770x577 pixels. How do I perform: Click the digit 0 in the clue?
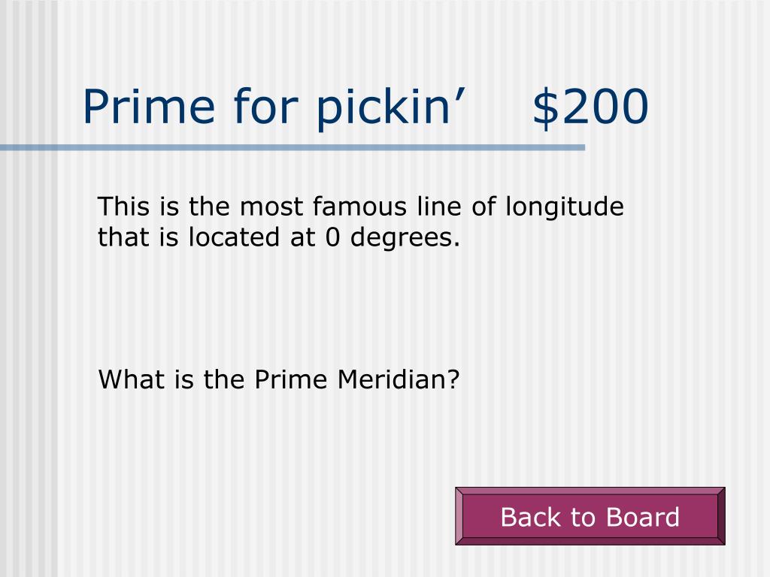coord(333,237)
